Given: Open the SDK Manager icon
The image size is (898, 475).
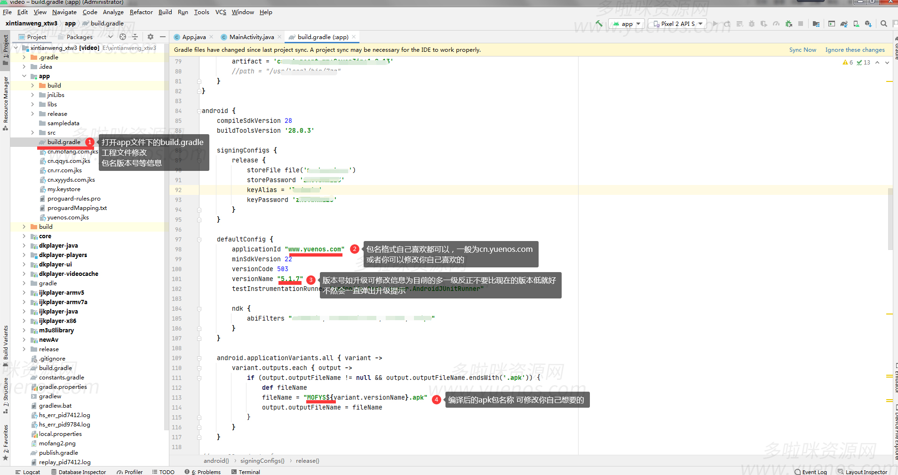Looking at the screenshot, I should coord(868,24).
